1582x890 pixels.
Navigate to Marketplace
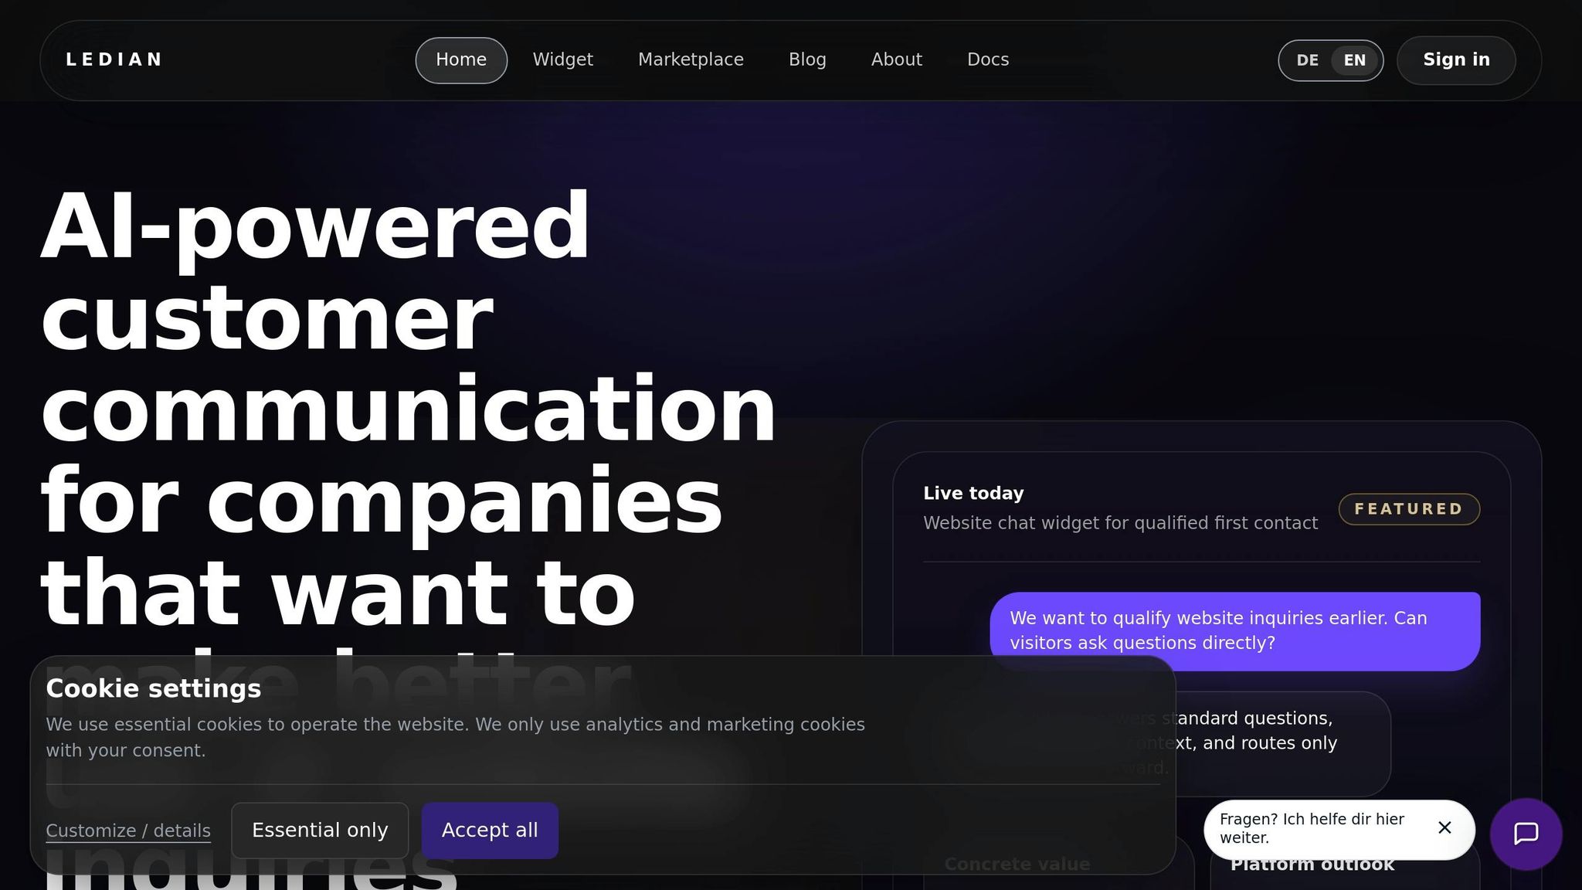click(x=691, y=59)
